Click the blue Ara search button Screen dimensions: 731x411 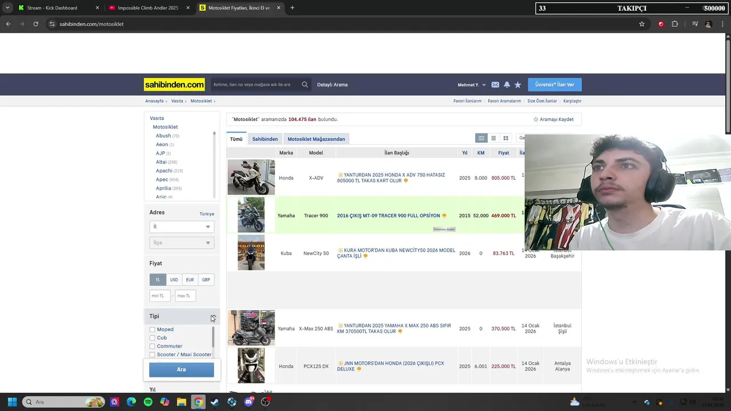[x=182, y=369]
